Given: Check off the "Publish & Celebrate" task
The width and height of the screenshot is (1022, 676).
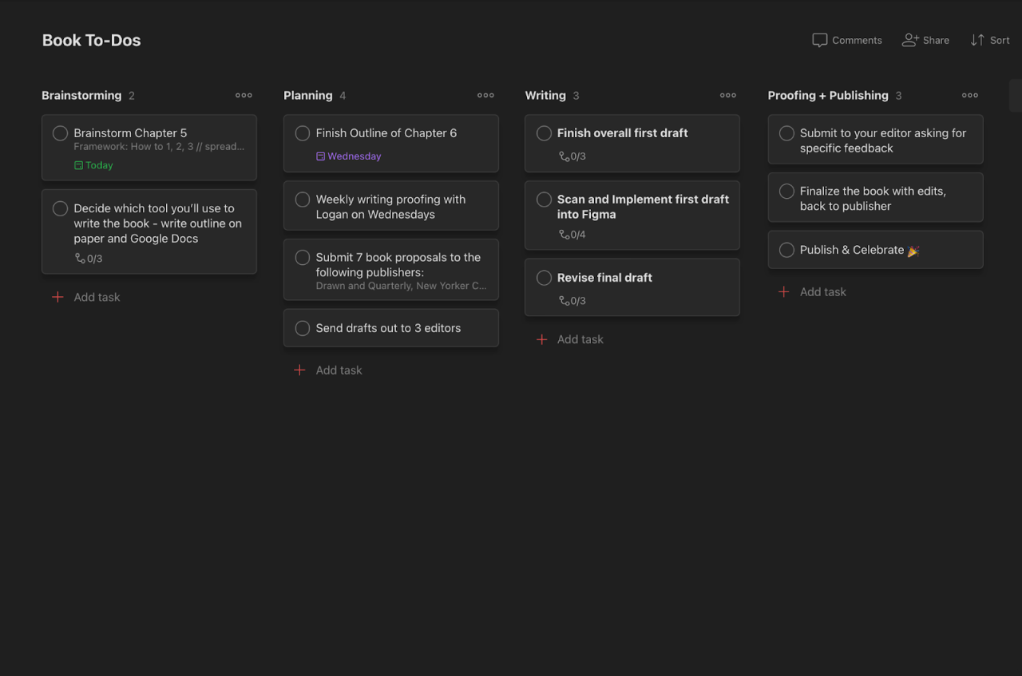Looking at the screenshot, I should [786, 250].
